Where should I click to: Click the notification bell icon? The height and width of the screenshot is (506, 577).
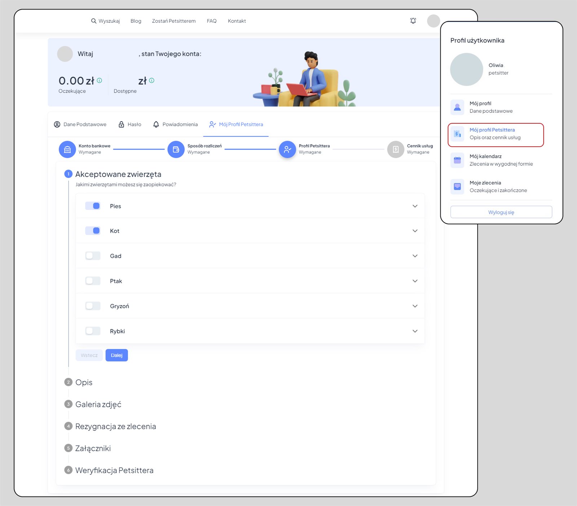413,21
